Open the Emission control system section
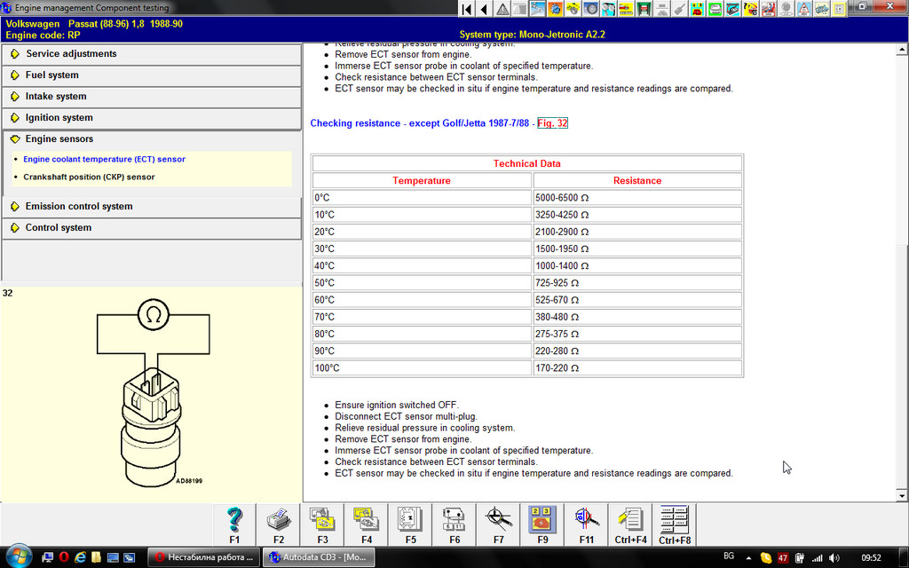Image resolution: width=909 pixels, height=568 pixels. click(x=78, y=207)
